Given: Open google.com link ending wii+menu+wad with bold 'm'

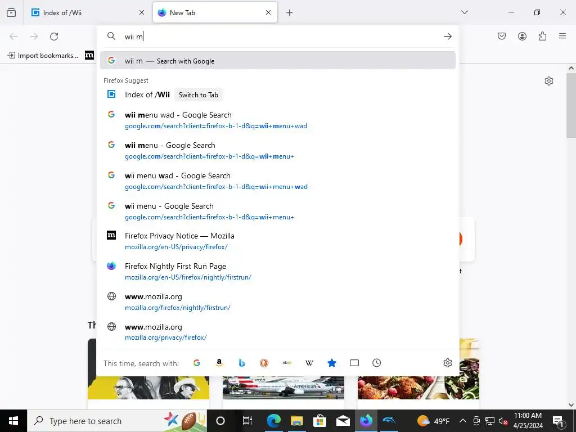Looking at the screenshot, I should tap(216, 126).
